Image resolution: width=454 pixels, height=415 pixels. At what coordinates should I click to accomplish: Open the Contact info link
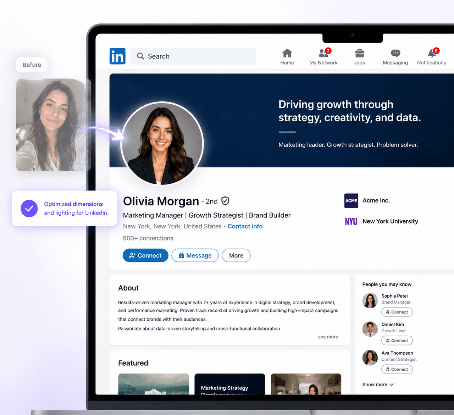click(x=245, y=226)
